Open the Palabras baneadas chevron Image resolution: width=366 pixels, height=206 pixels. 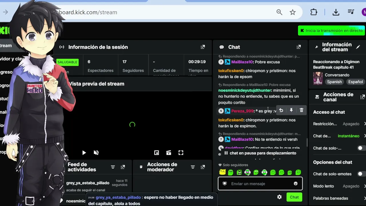[365, 198]
